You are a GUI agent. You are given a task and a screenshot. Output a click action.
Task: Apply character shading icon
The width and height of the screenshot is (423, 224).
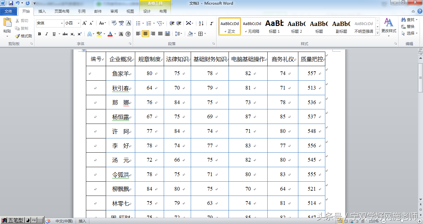[x=121, y=34]
